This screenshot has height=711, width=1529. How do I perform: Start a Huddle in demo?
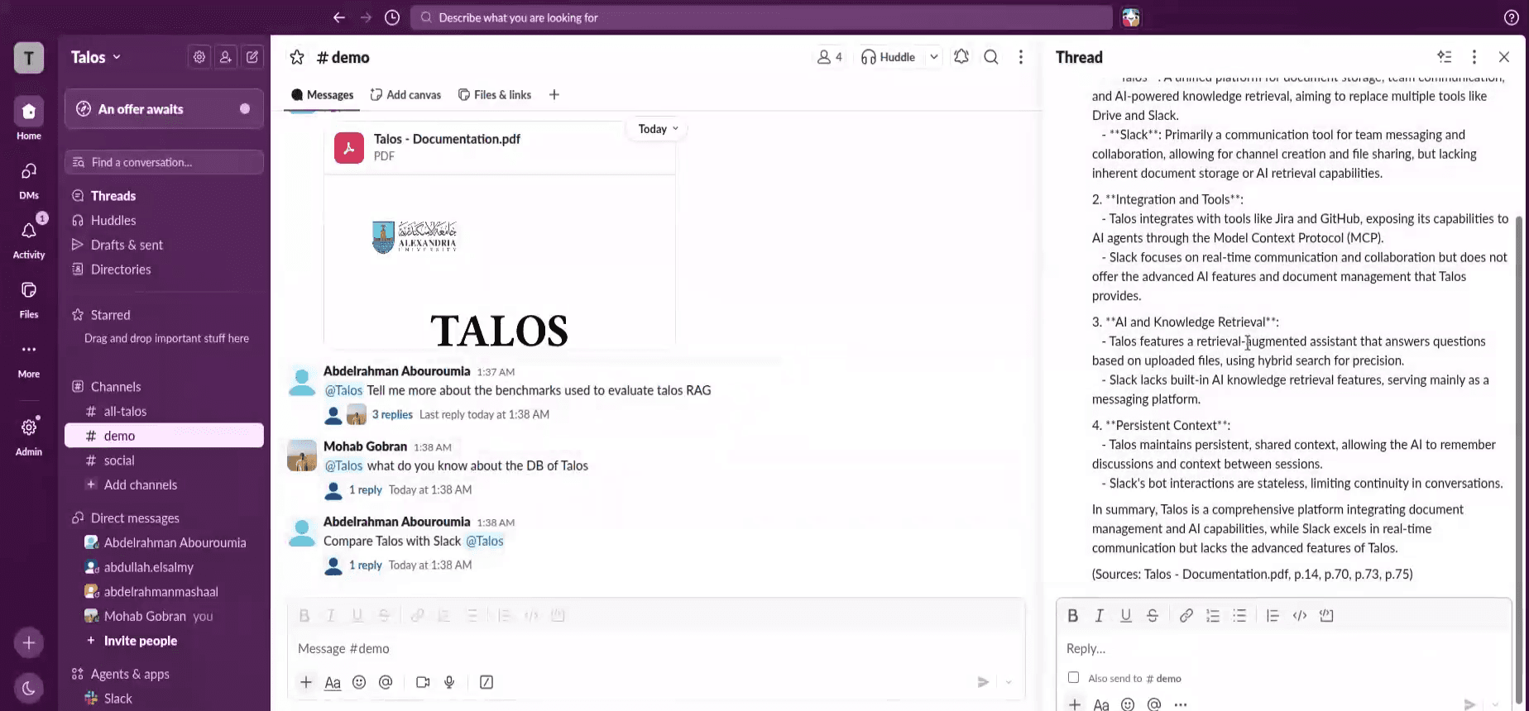(889, 57)
